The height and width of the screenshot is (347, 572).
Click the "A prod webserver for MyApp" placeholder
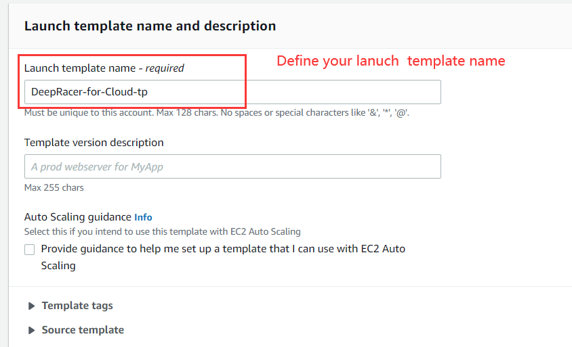[x=97, y=166]
